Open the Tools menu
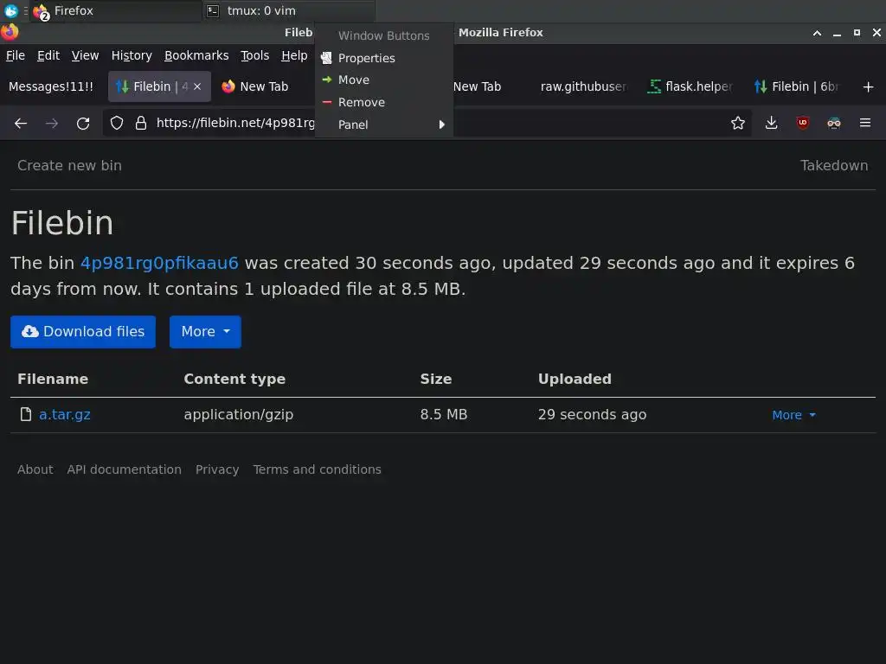Screen dimensions: 886x664 [254, 55]
